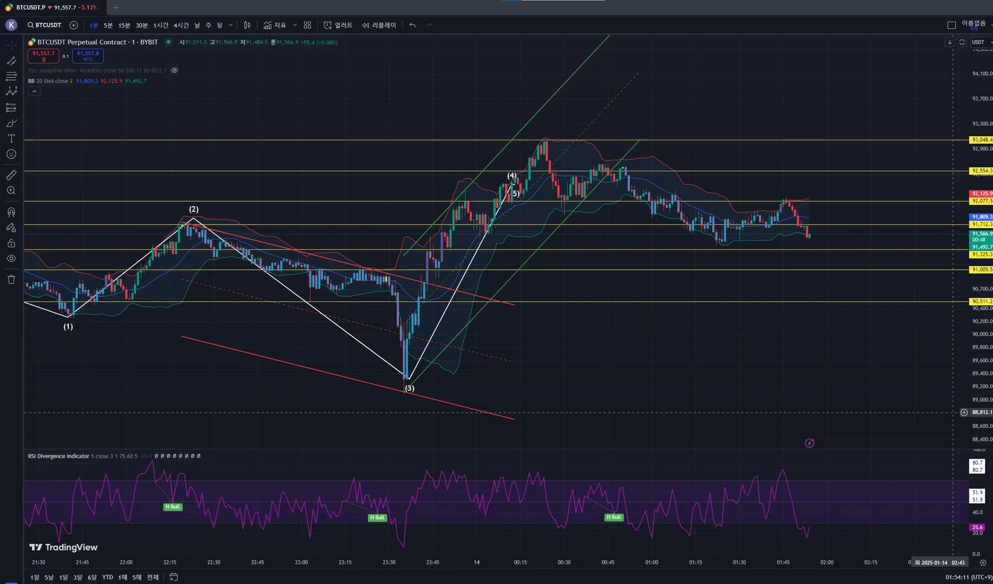Open the timeframe interval dropdown arrow
The image size is (993, 584).
pyautogui.click(x=231, y=25)
